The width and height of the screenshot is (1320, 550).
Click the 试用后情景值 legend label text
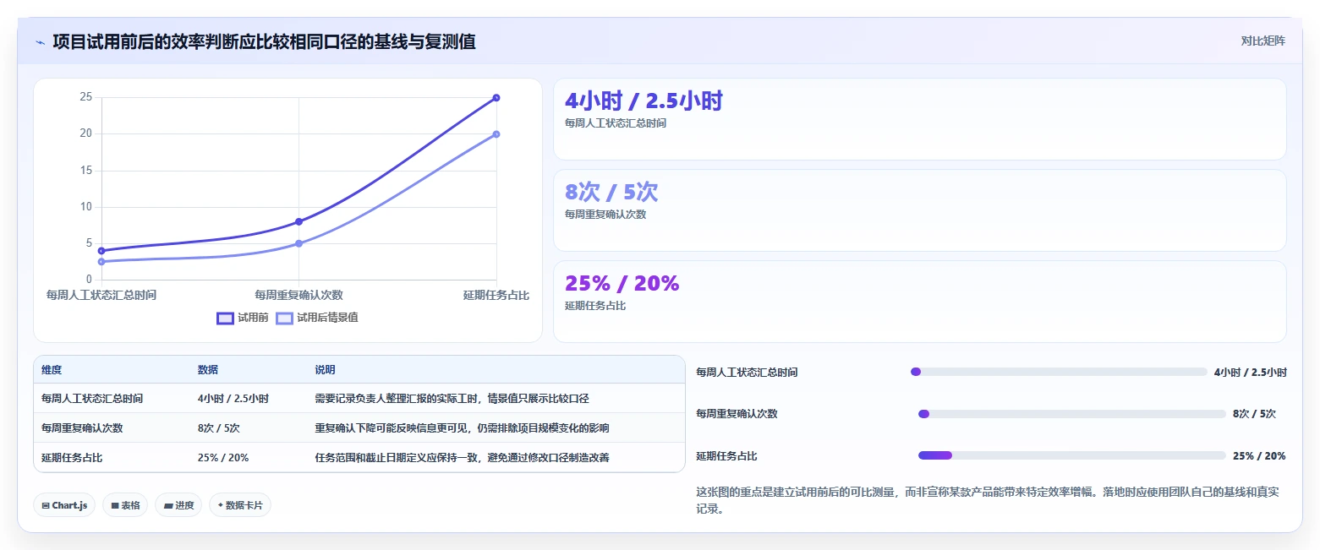point(327,319)
